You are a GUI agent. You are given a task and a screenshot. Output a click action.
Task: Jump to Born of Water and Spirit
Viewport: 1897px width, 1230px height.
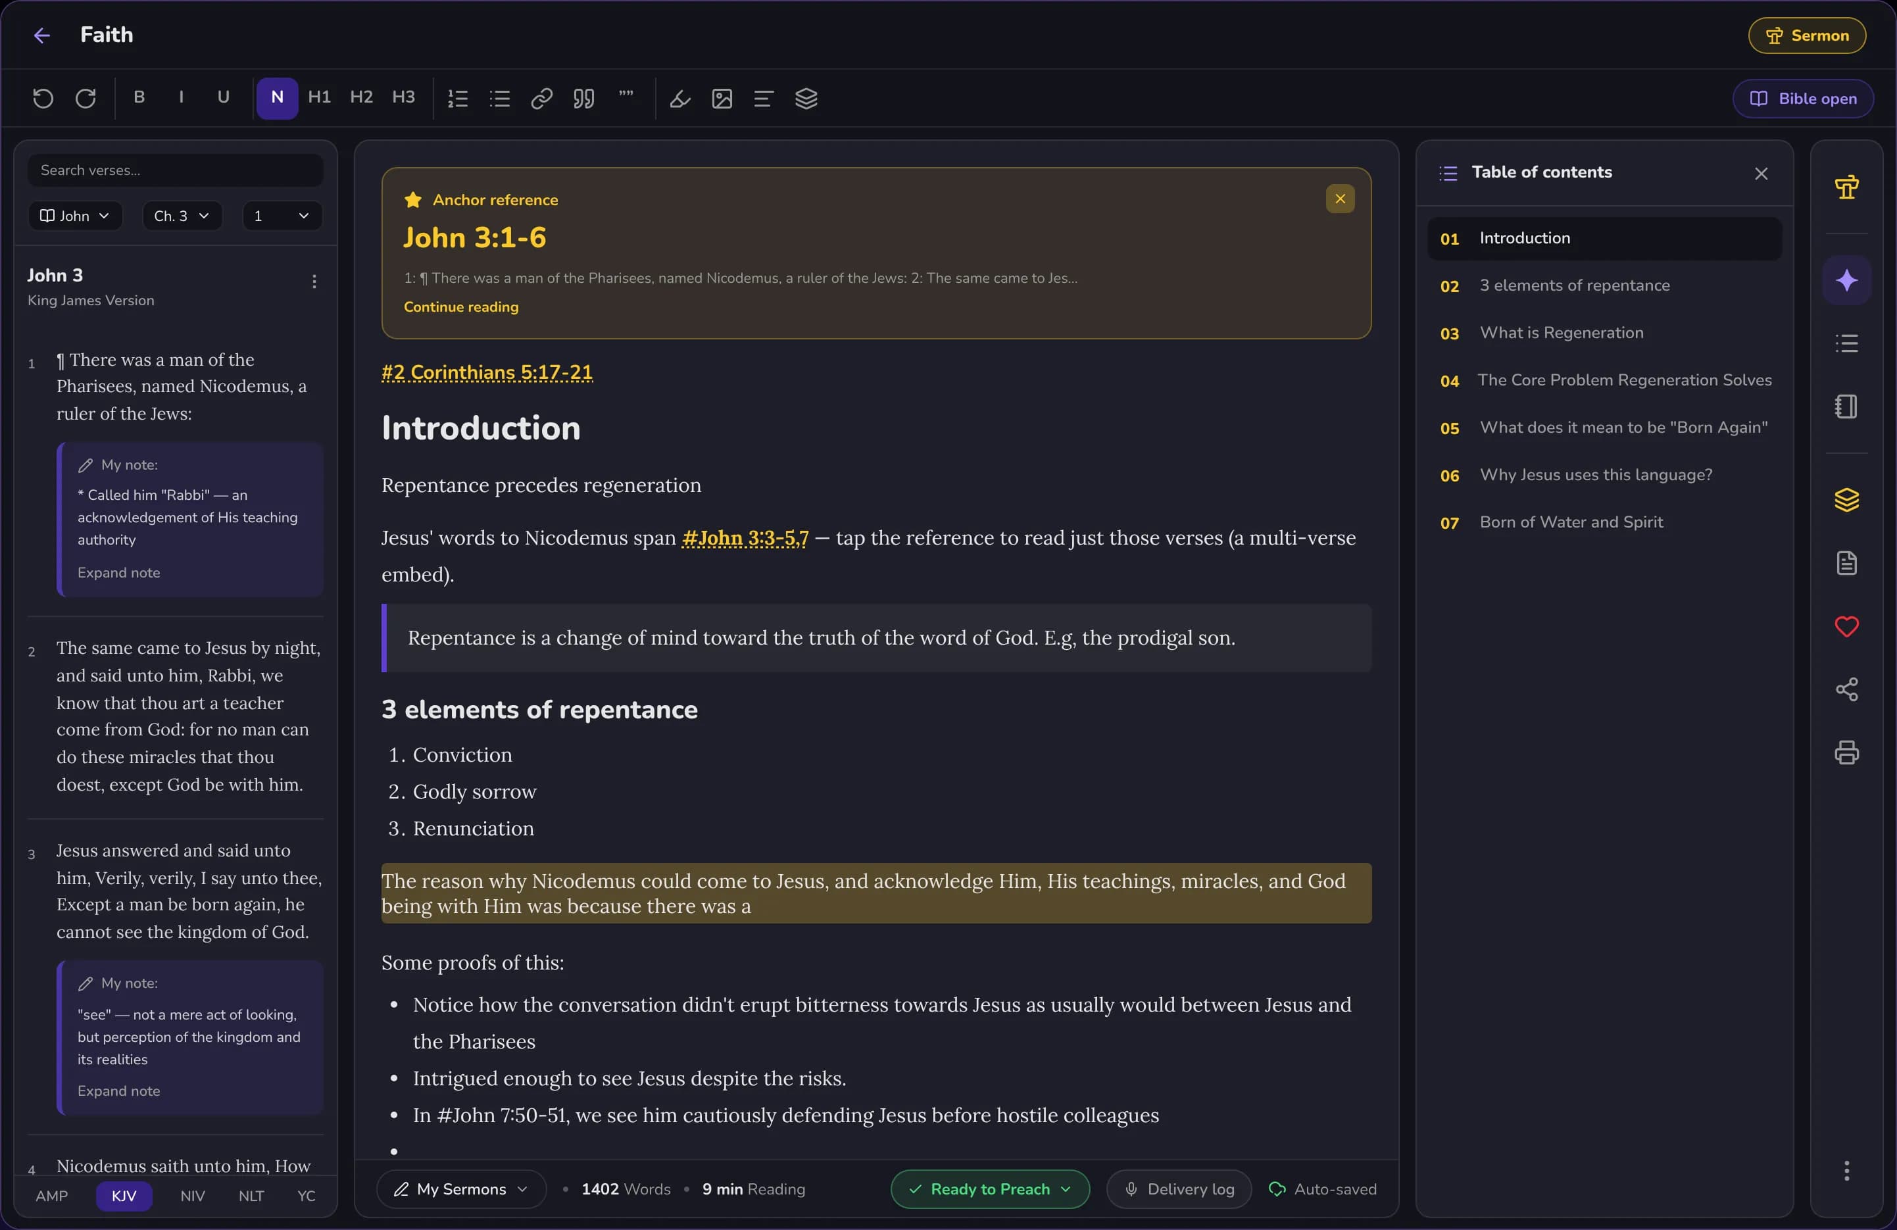[x=1604, y=522]
